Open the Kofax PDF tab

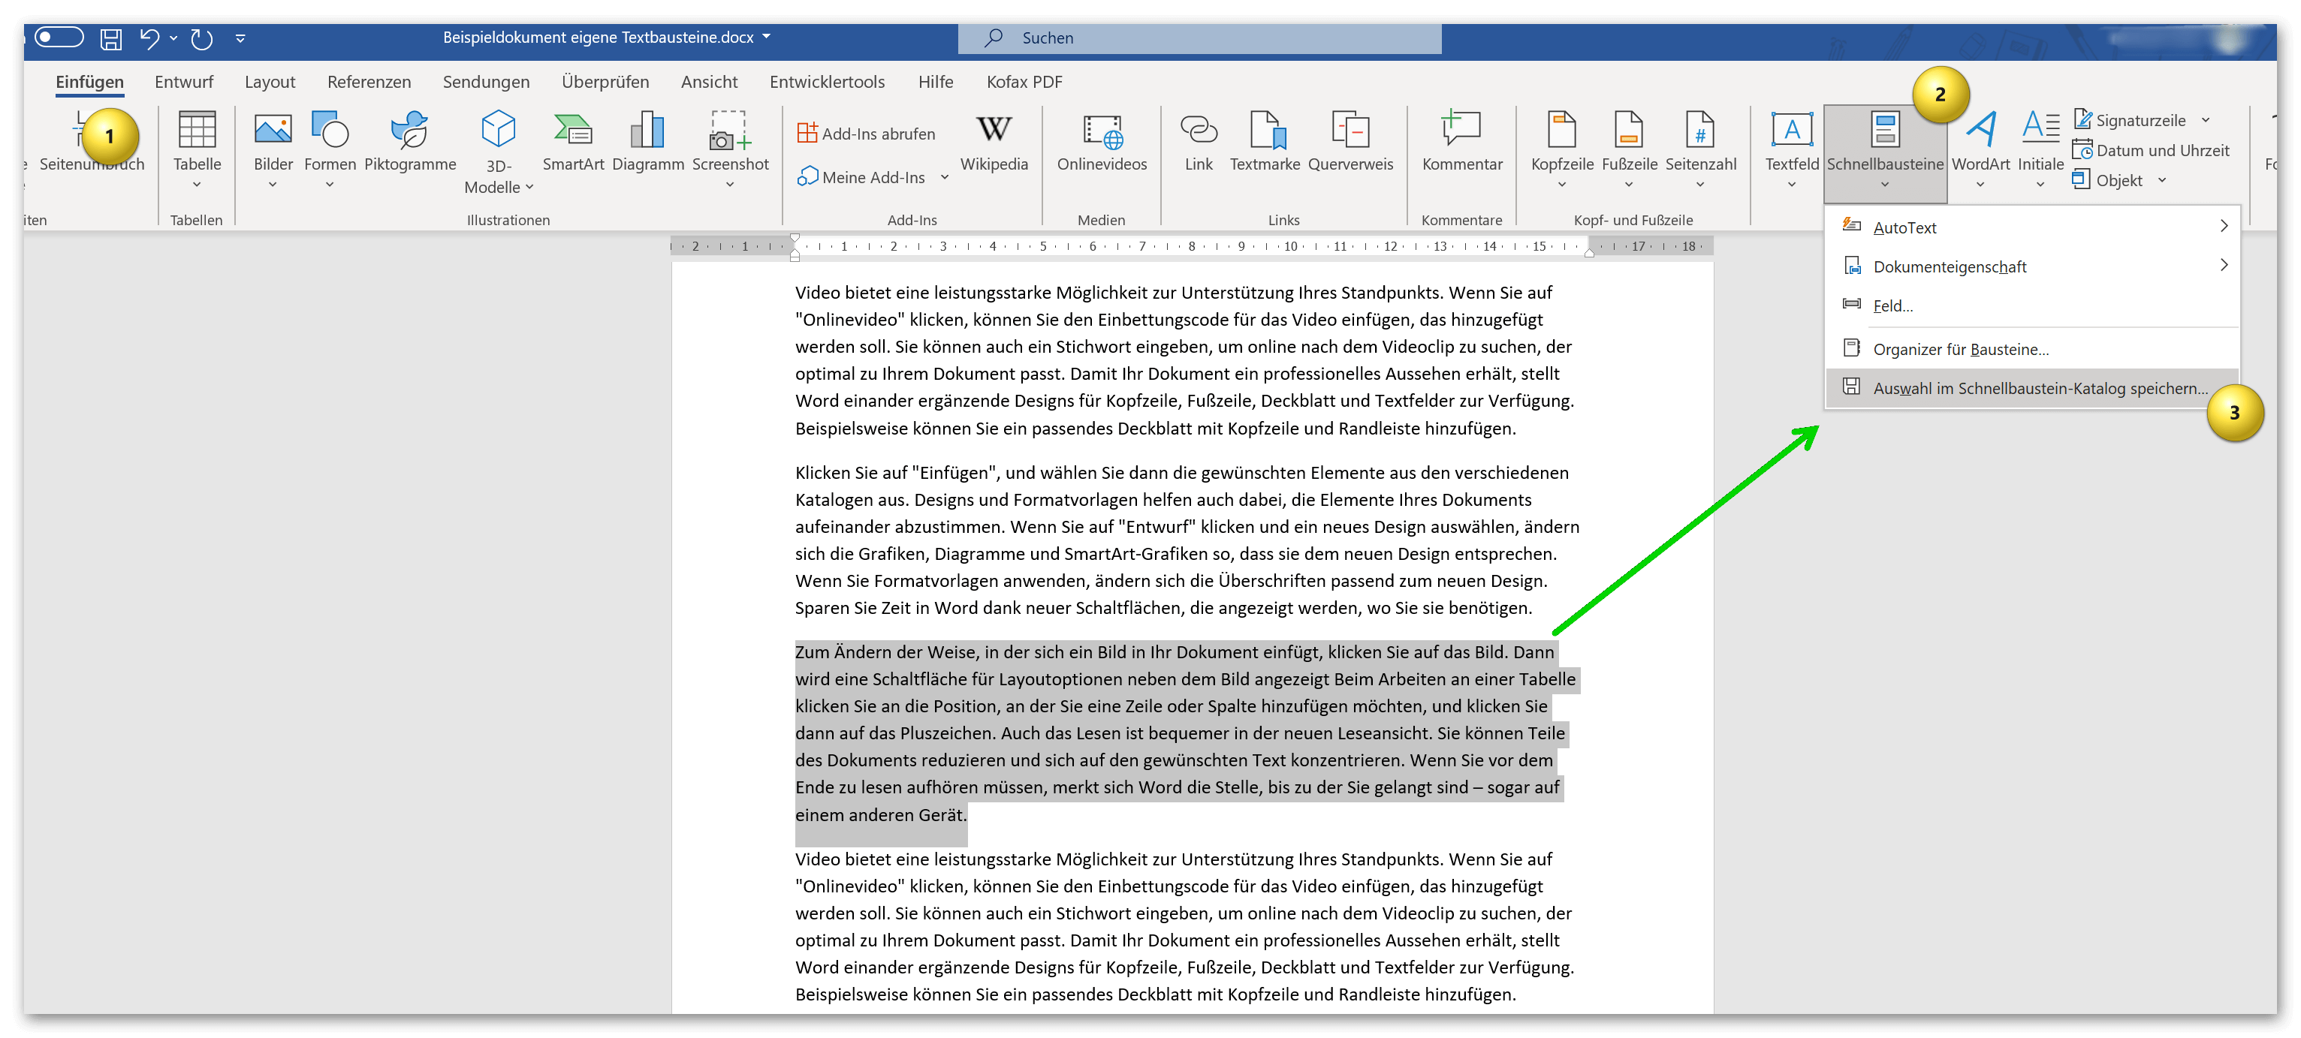pyautogui.click(x=1024, y=82)
